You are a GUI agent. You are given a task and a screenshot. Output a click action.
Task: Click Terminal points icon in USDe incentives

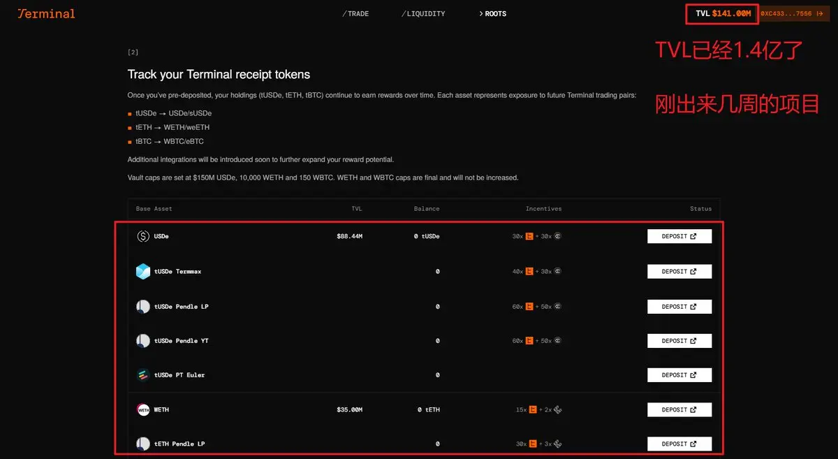click(529, 236)
